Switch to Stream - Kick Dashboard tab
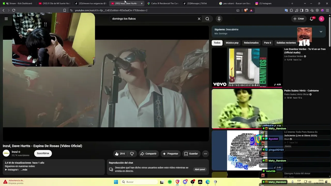Image resolution: width=331 pixels, height=186 pixels. click(18, 3)
